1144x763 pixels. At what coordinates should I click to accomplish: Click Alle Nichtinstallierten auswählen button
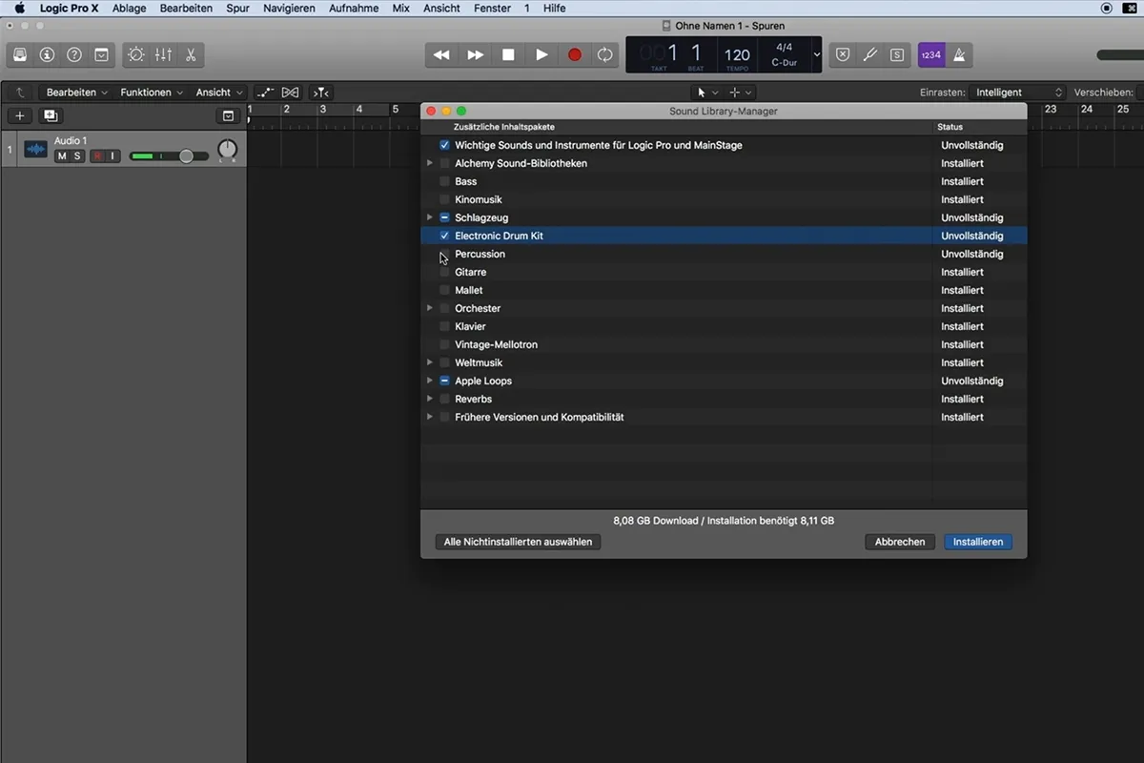[x=518, y=542]
